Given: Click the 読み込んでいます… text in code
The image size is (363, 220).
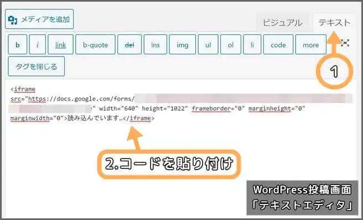Looking at the screenshot, I should (95, 118).
